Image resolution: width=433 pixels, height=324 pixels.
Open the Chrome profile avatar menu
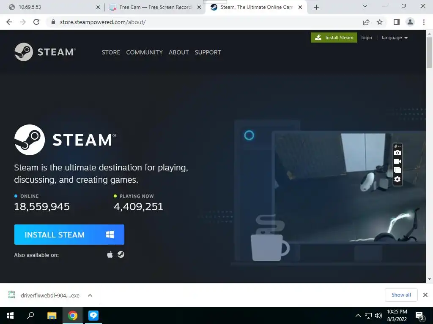(x=410, y=22)
